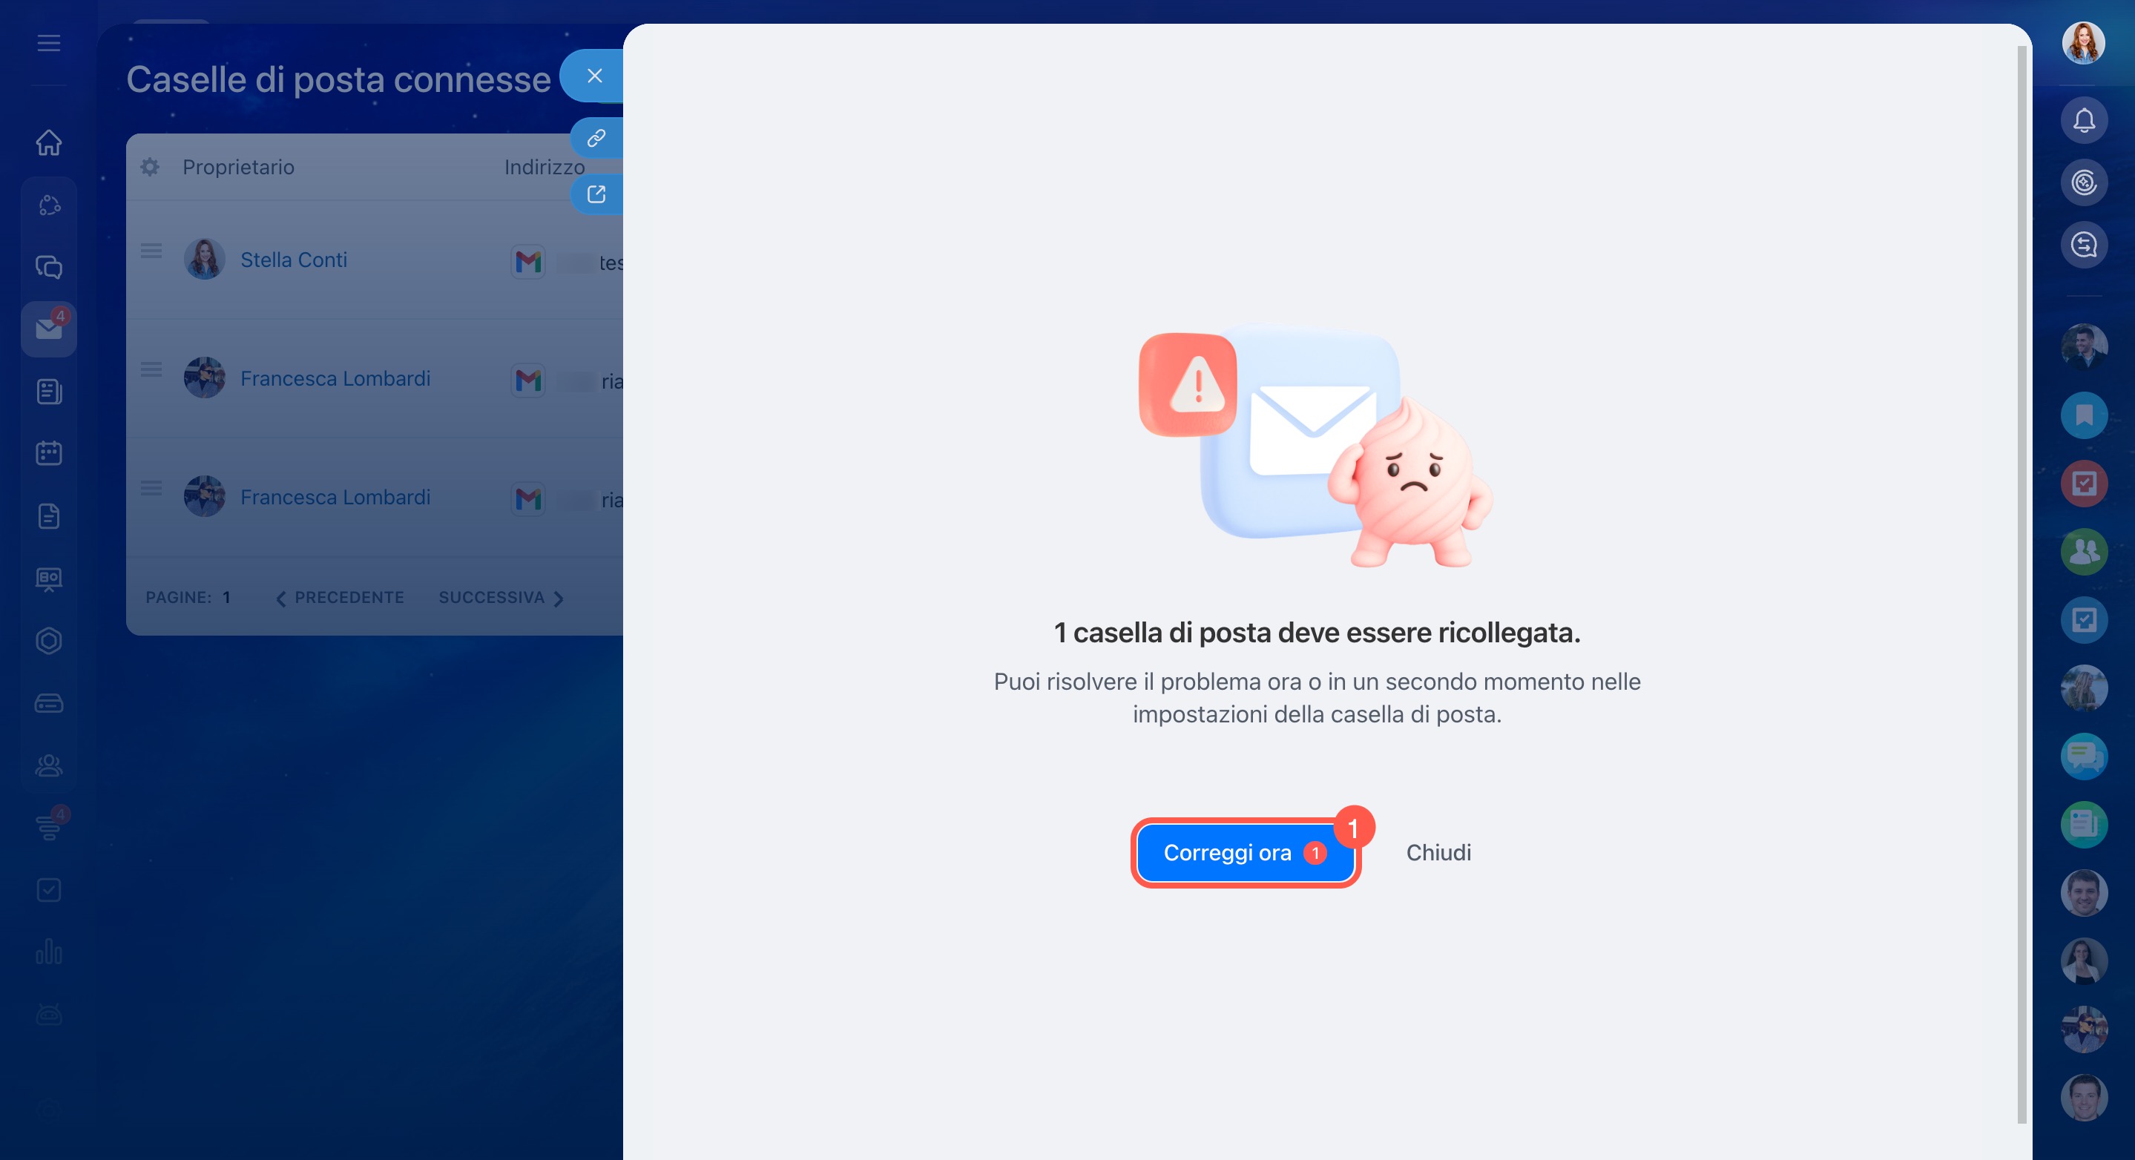The image size is (2135, 1160).
Task: Copy link with the chain icon
Action: (x=596, y=139)
